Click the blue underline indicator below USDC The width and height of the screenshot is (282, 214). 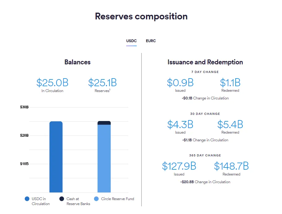coord(131,46)
